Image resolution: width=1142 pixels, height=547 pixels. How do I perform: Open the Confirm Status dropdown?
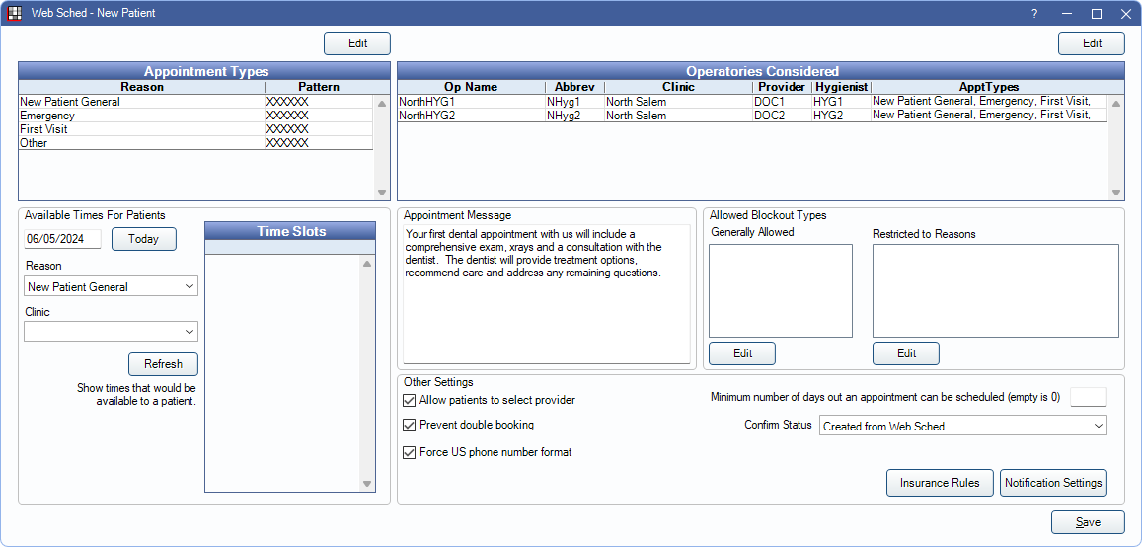tap(962, 426)
